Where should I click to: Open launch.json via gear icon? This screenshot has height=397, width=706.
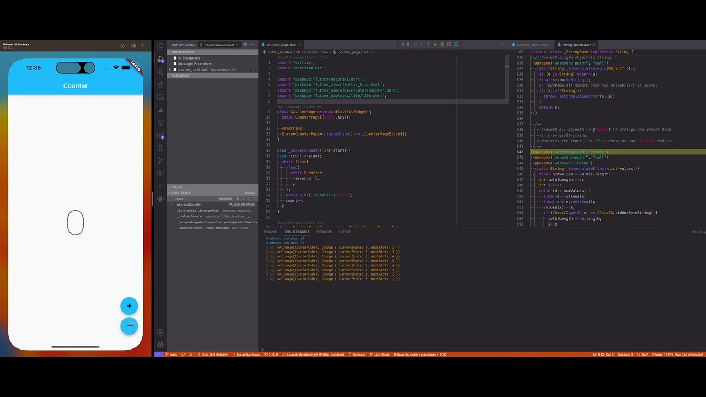pos(245,45)
